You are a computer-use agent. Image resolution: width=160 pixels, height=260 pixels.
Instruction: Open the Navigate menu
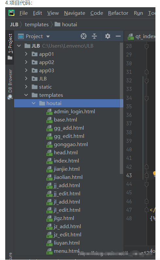(x=74, y=13)
